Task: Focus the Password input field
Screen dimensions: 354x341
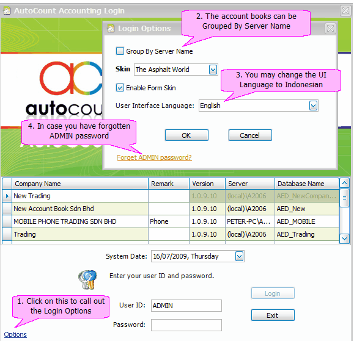Action: (186, 325)
